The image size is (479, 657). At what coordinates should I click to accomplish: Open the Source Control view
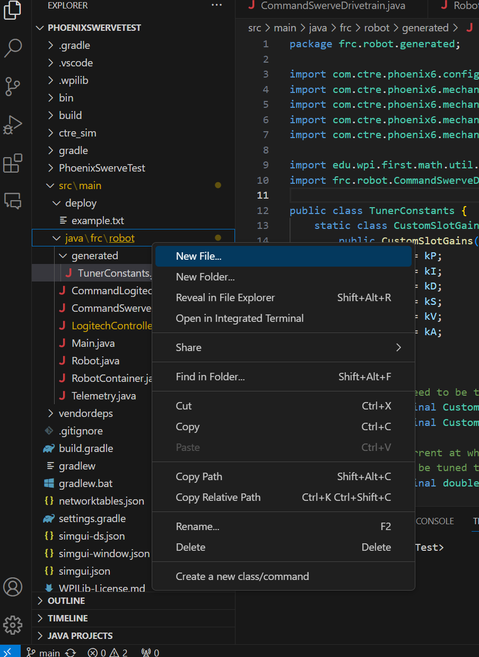coord(12,87)
